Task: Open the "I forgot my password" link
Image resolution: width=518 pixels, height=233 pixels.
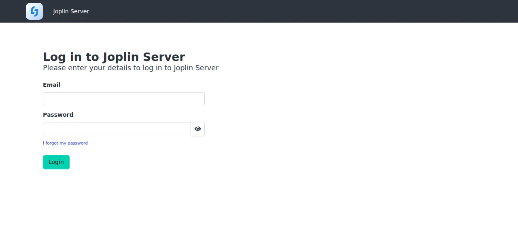Action: pyautogui.click(x=65, y=143)
